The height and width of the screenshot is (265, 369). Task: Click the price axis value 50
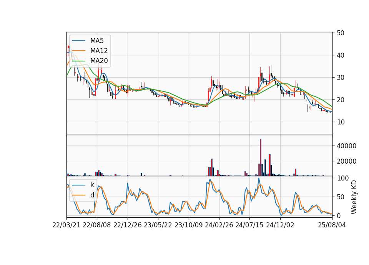tap(341, 33)
